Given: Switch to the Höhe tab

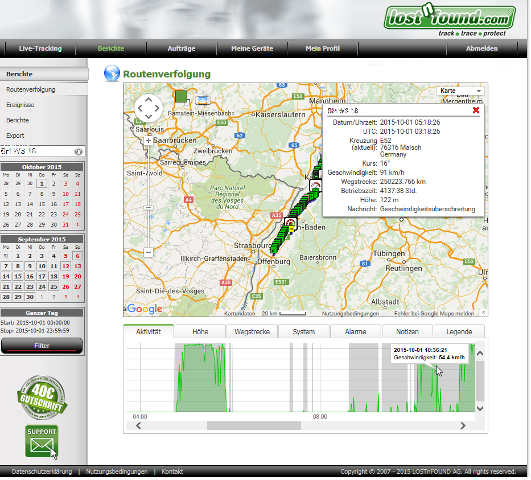Looking at the screenshot, I should tap(200, 331).
